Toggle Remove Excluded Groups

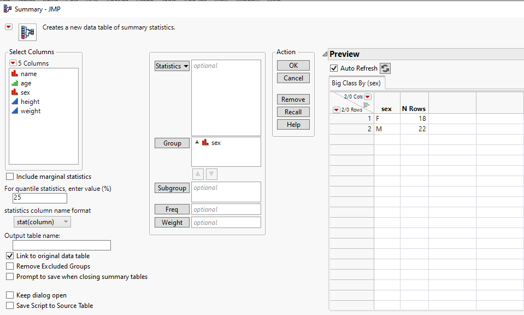click(x=9, y=265)
